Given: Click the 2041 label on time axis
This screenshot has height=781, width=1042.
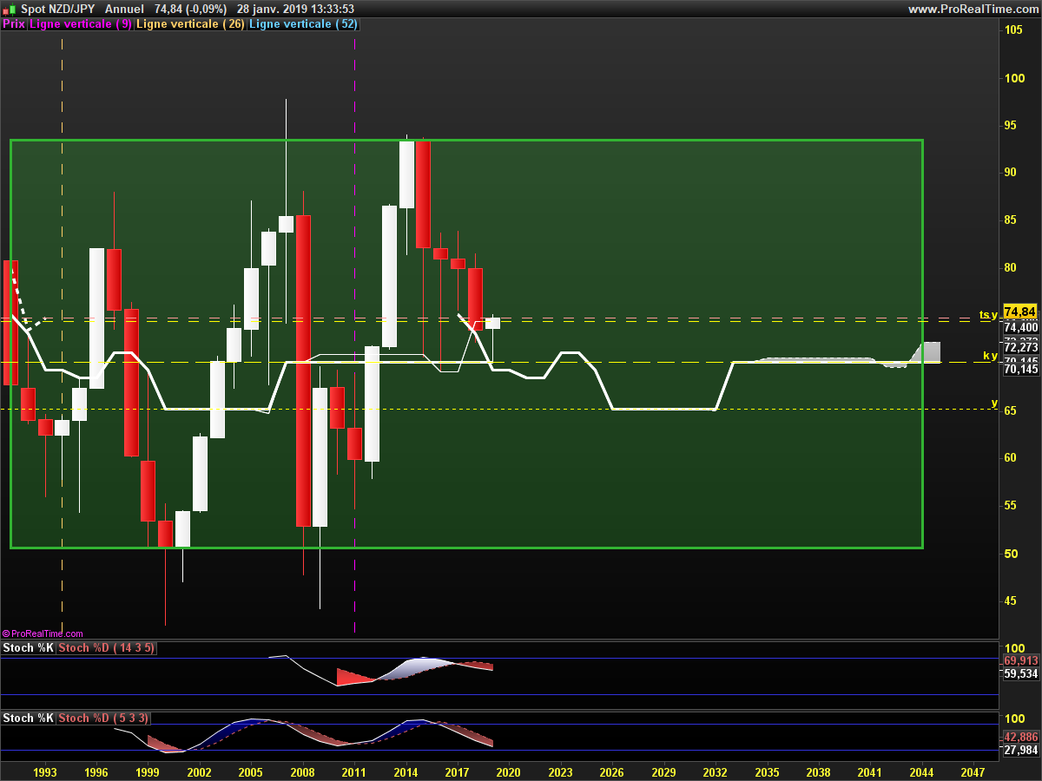Looking at the screenshot, I should click(869, 771).
